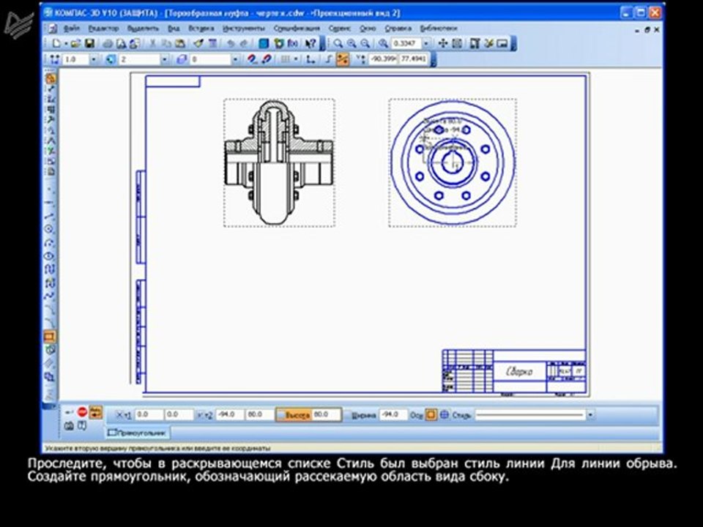Toggle the Высота parameter lock
This screenshot has width=703, height=527.
[281, 415]
